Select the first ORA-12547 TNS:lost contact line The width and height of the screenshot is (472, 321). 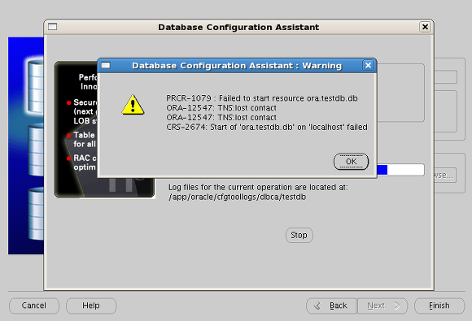coord(221,108)
